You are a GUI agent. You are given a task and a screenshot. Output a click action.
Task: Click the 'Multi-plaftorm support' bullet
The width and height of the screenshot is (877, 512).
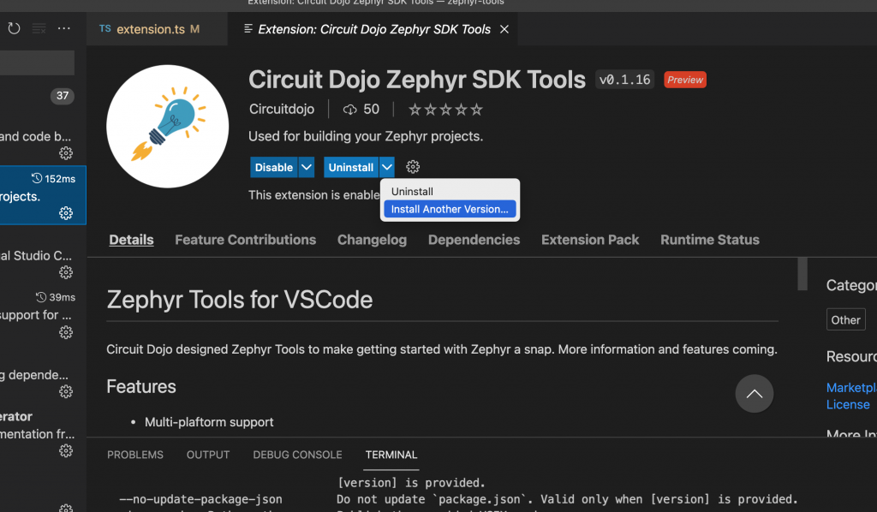tap(209, 422)
